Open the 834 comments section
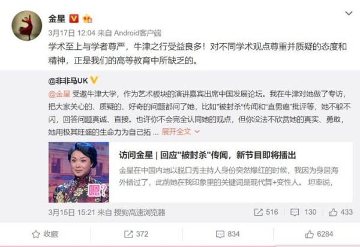 click(x=228, y=234)
